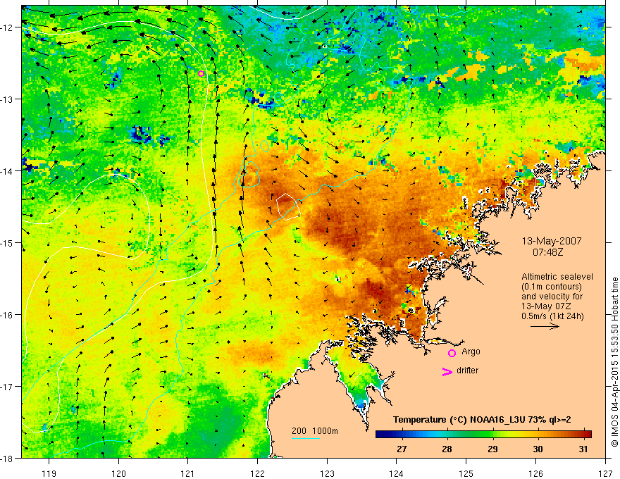Image resolution: width=620 pixels, height=479 pixels.
Task: Click the longitude label 123
Action: (327, 473)
